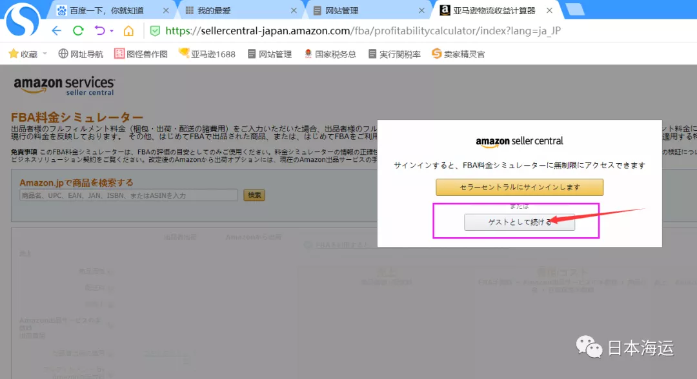Click the amazon services seller central logo
697x379 pixels.
point(65,86)
